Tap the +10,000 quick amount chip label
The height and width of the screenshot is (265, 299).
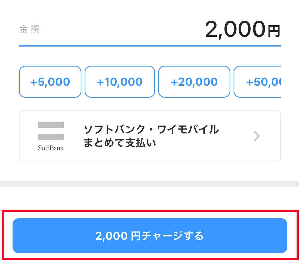(120, 82)
